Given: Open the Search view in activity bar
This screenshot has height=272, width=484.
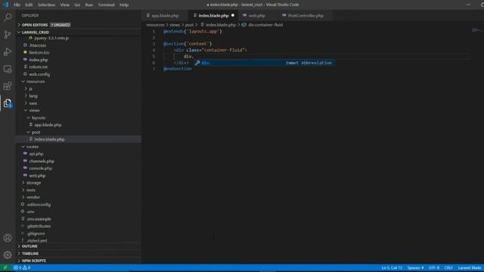Looking at the screenshot, I should (x=8, y=17).
